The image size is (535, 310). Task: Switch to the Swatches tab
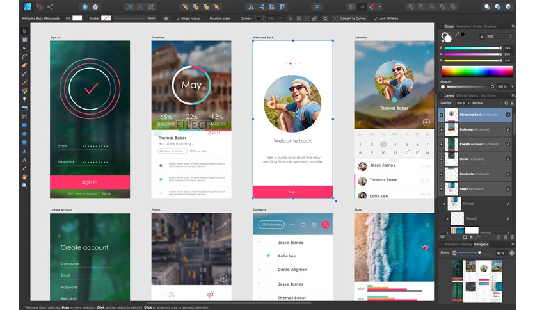pos(463,26)
